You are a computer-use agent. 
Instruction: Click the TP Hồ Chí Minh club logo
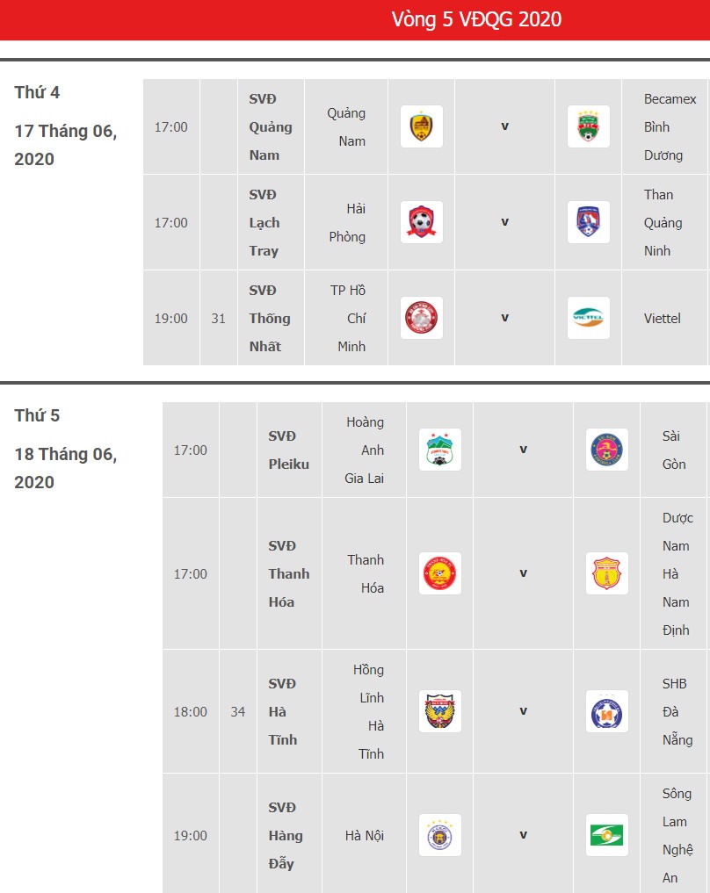tap(422, 318)
